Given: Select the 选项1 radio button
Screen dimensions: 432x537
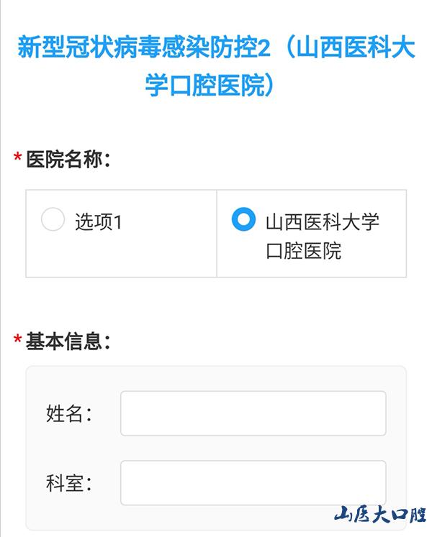Looking at the screenshot, I should click(53, 220).
